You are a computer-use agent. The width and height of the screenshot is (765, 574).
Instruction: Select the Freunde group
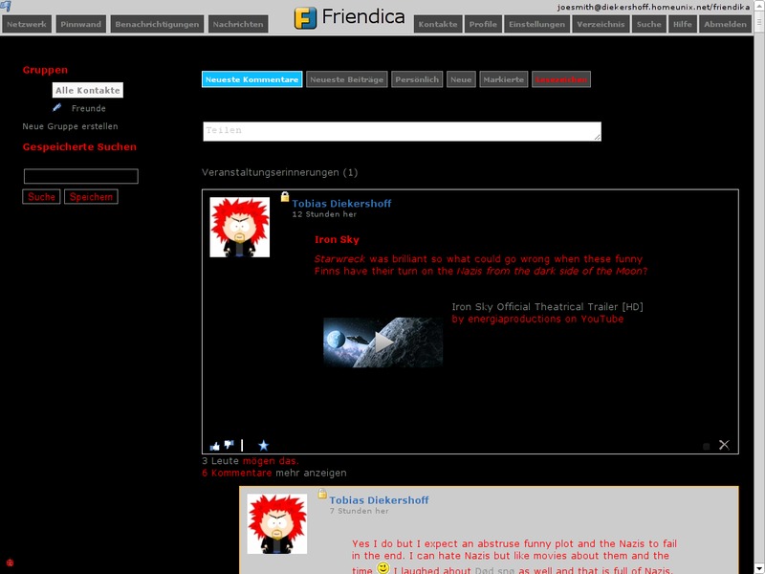pyautogui.click(x=88, y=108)
